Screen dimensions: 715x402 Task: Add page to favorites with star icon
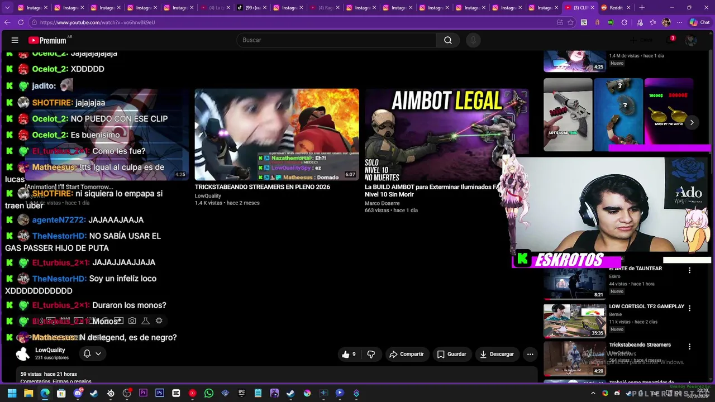pos(570,22)
